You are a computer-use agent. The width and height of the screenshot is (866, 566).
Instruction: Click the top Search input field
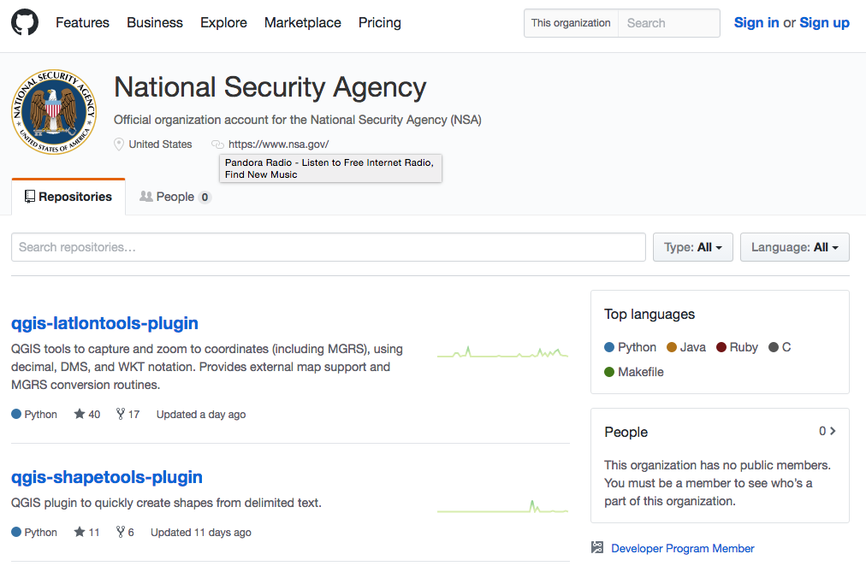(x=669, y=23)
